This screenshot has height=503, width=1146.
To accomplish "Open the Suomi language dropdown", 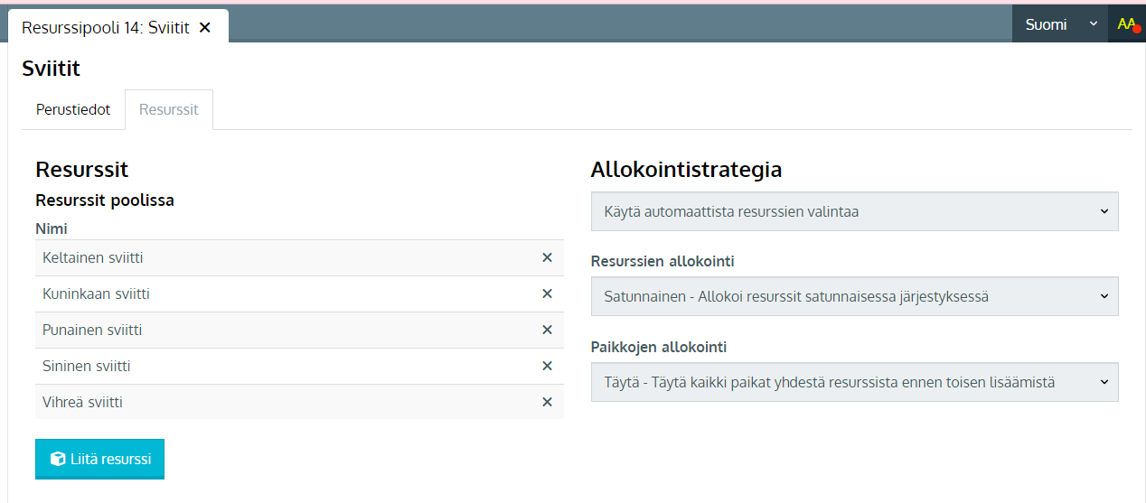I will coord(1059,24).
